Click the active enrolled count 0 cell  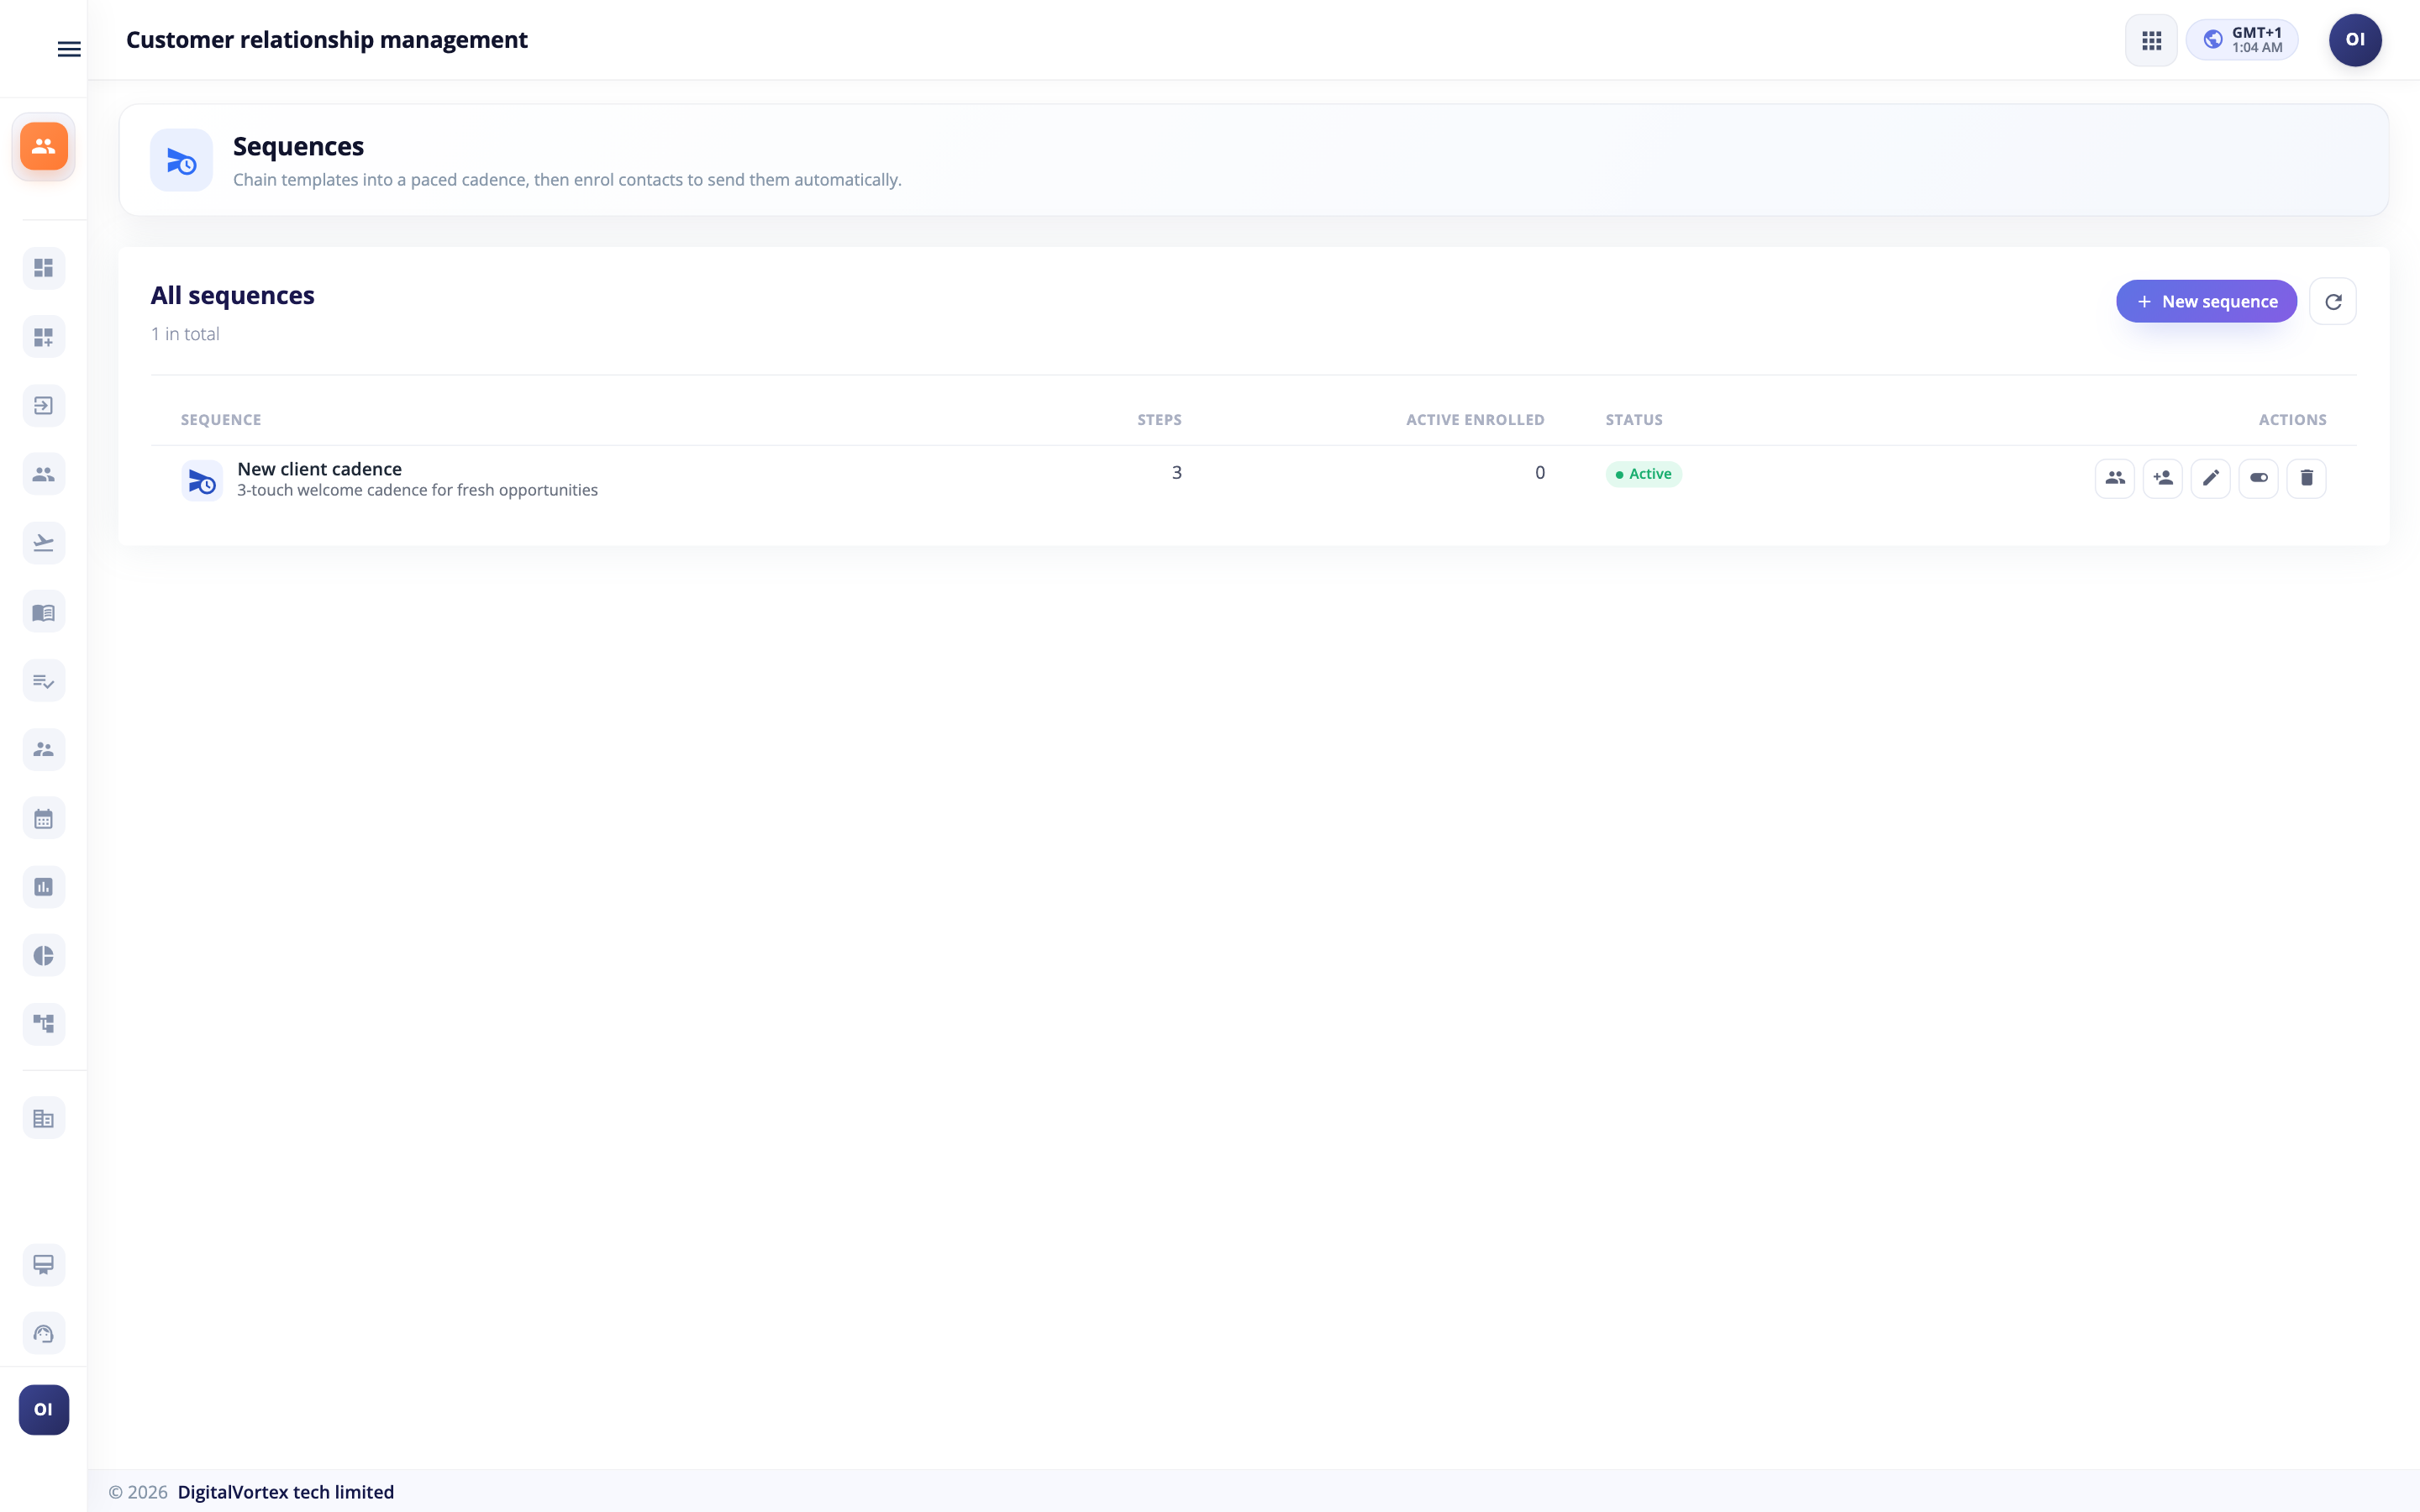1540,472
